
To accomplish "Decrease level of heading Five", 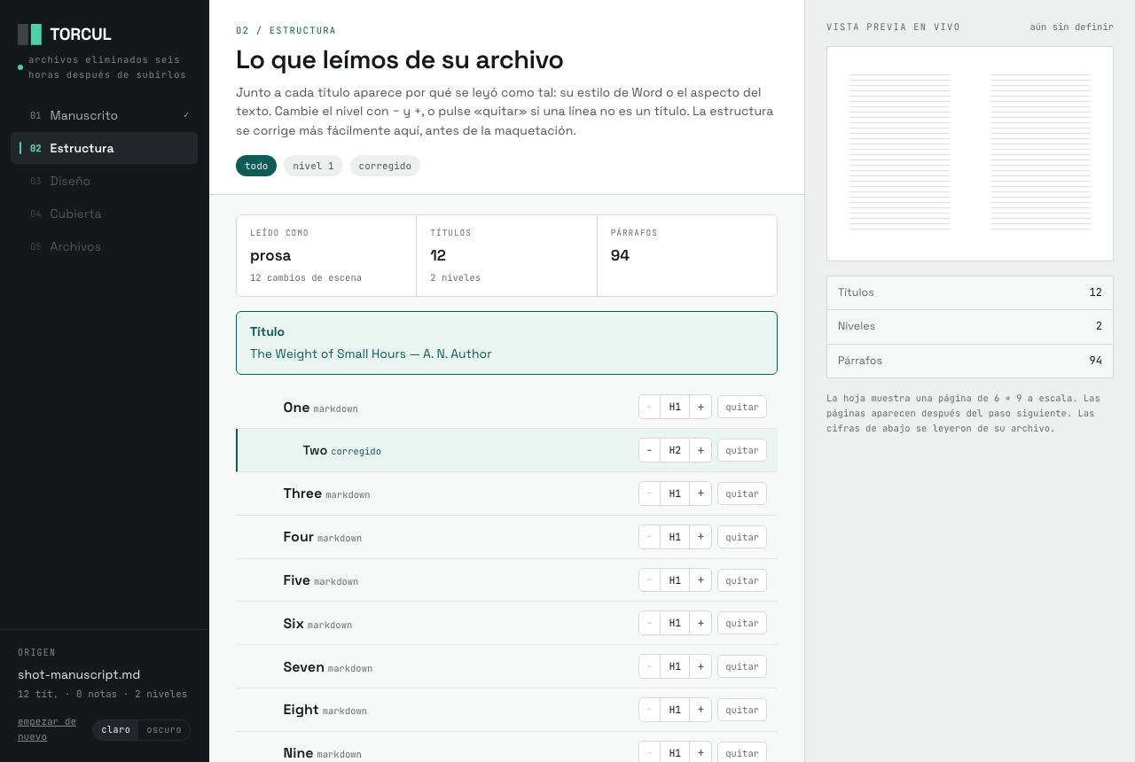I will pos(649,580).
